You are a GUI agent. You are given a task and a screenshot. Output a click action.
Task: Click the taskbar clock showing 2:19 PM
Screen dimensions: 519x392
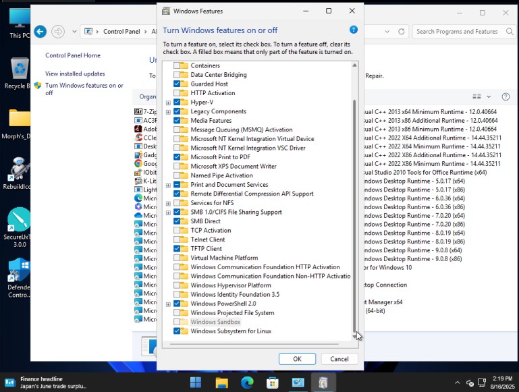point(502,383)
